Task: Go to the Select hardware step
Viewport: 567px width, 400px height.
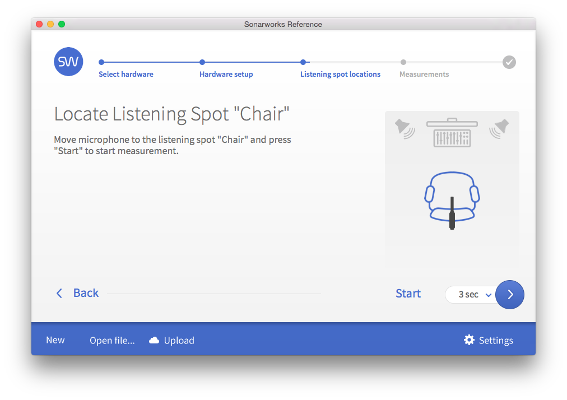Action: 126,74
